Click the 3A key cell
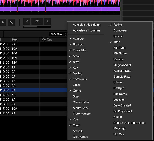 [x=25, y=76]
